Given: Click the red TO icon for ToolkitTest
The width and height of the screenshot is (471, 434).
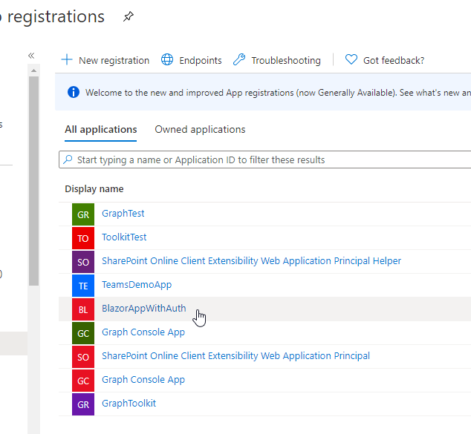Looking at the screenshot, I should pyautogui.click(x=83, y=238).
